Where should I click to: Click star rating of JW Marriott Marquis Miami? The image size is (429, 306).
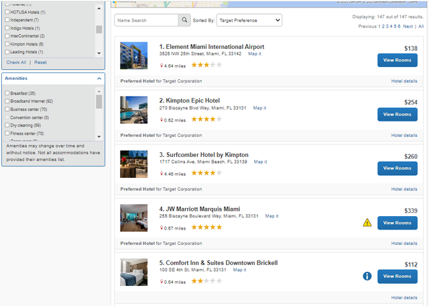(x=206, y=227)
